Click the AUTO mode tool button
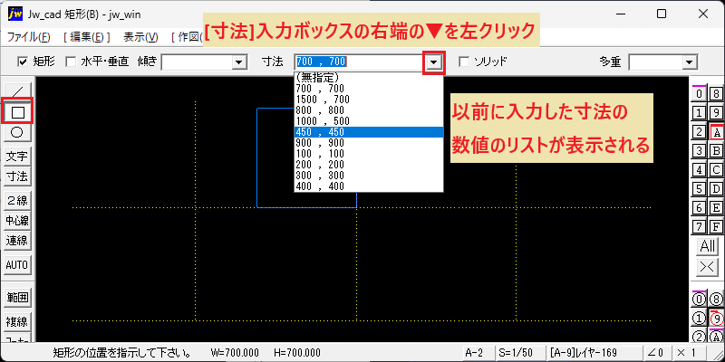Image resolution: width=725 pixels, height=362 pixels. pos(17,265)
